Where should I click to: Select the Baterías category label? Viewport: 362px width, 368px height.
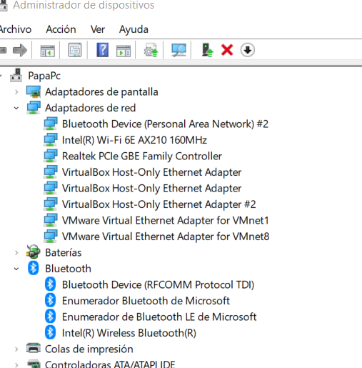[64, 253]
